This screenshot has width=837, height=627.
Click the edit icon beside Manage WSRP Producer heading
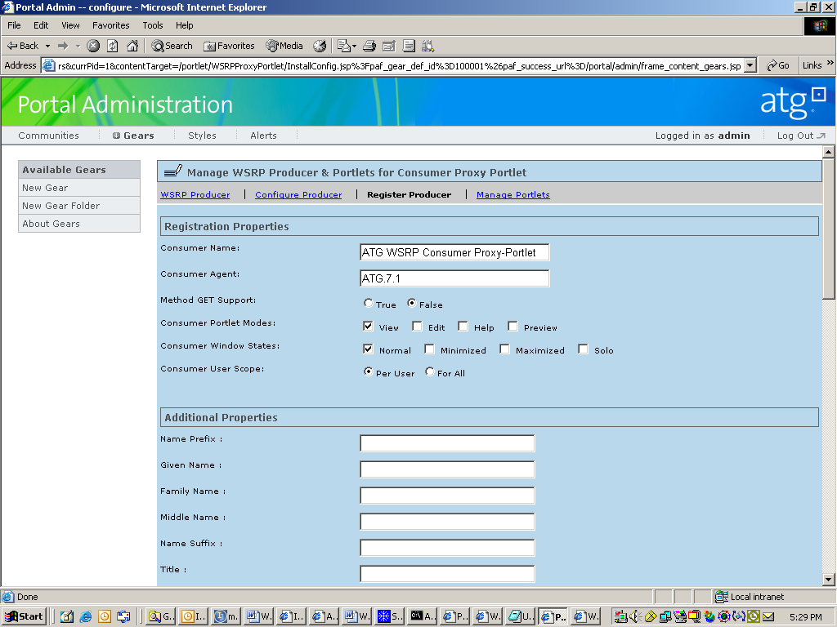click(x=173, y=171)
